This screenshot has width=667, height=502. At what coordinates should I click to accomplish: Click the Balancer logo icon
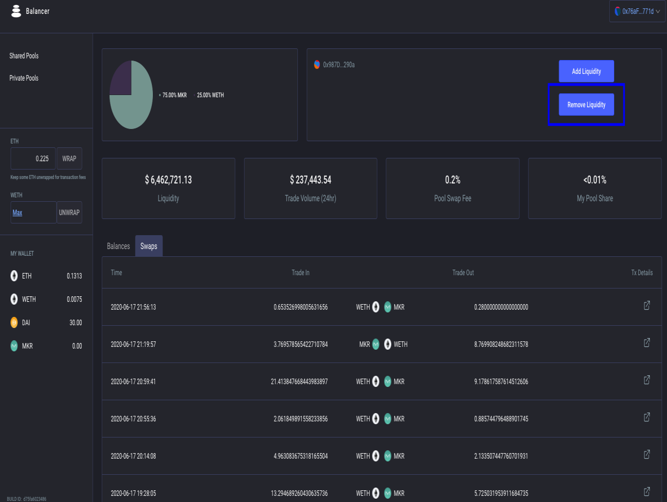coord(16,11)
